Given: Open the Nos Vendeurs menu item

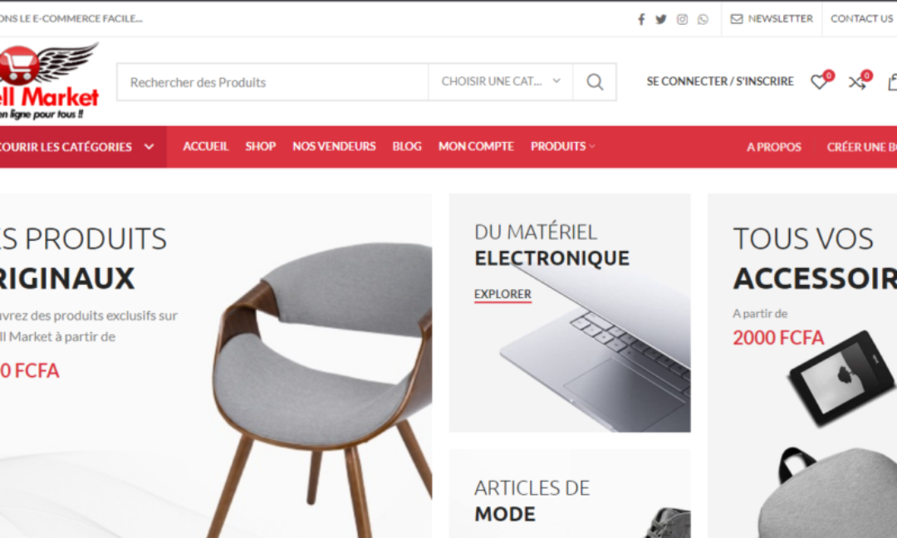Looking at the screenshot, I should (334, 147).
